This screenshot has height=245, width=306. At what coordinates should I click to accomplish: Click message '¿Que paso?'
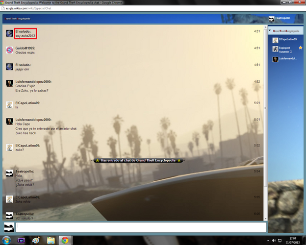24,180
